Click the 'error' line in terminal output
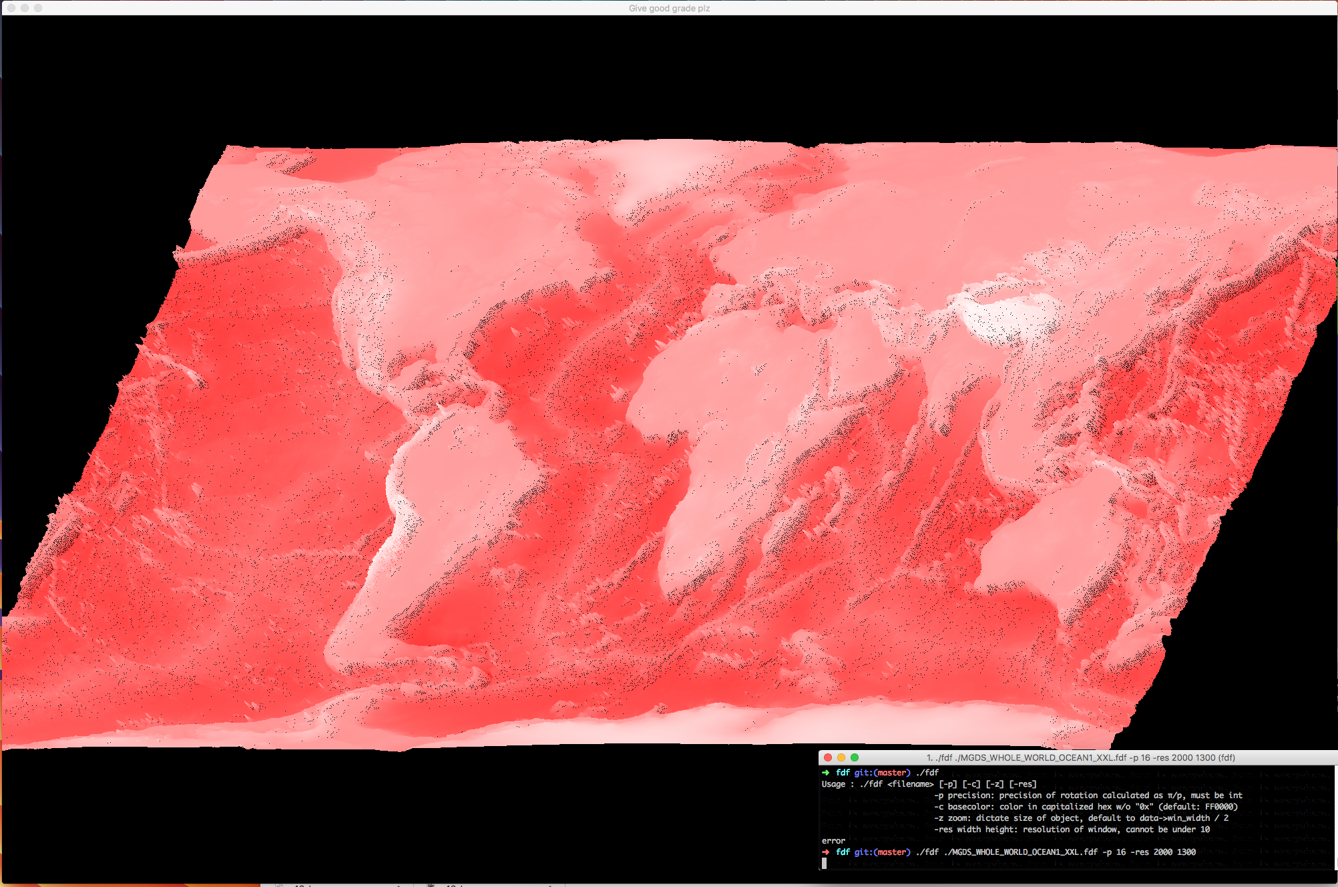 pyautogui.click(x=833, y=841)
